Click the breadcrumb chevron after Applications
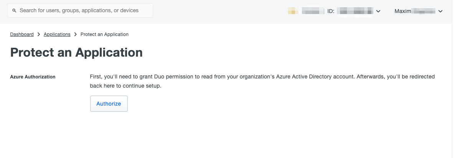 pos(76,34)
